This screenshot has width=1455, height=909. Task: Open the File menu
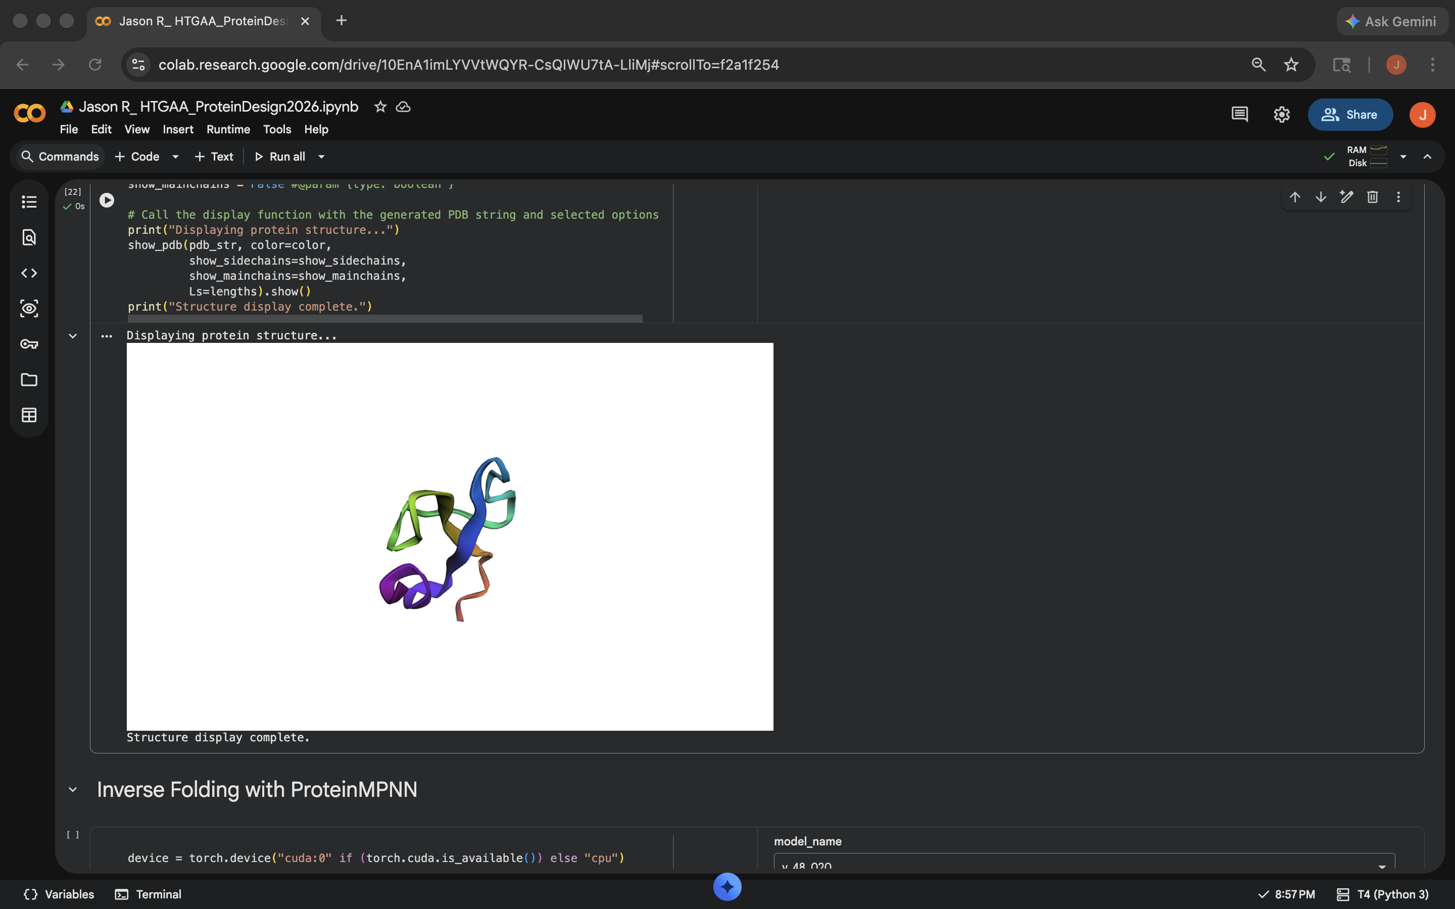click(x=69, y=129)
